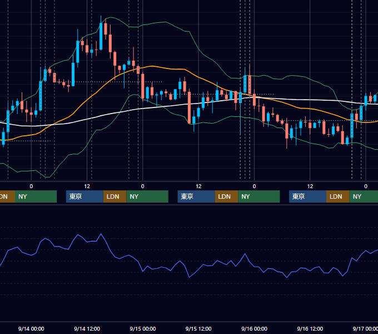Click the green upper Bollinger band line

coord(166,22)
